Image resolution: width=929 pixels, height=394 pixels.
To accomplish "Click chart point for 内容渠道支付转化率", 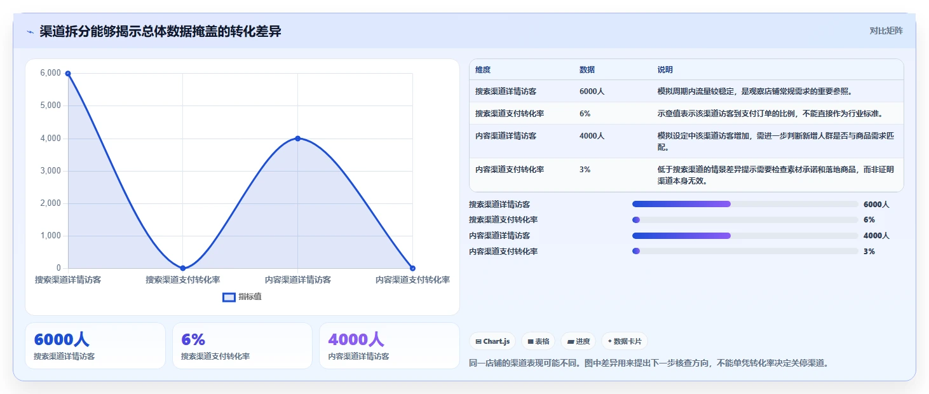I will point(412,268).
